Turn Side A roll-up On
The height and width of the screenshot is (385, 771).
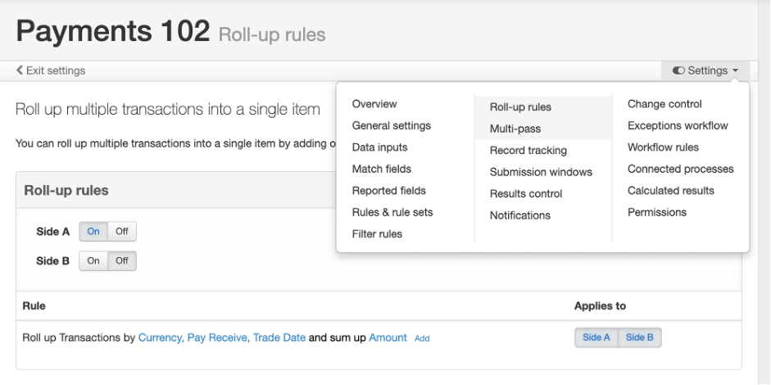[x=93, y=231]
